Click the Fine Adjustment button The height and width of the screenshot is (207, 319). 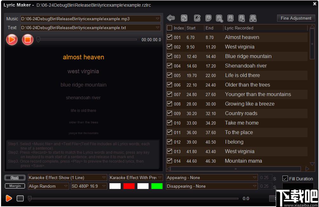point(296,18)
